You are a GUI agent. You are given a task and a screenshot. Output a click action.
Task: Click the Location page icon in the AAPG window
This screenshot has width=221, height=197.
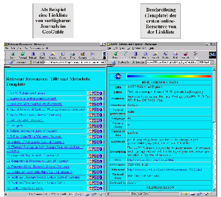(133, 62)
